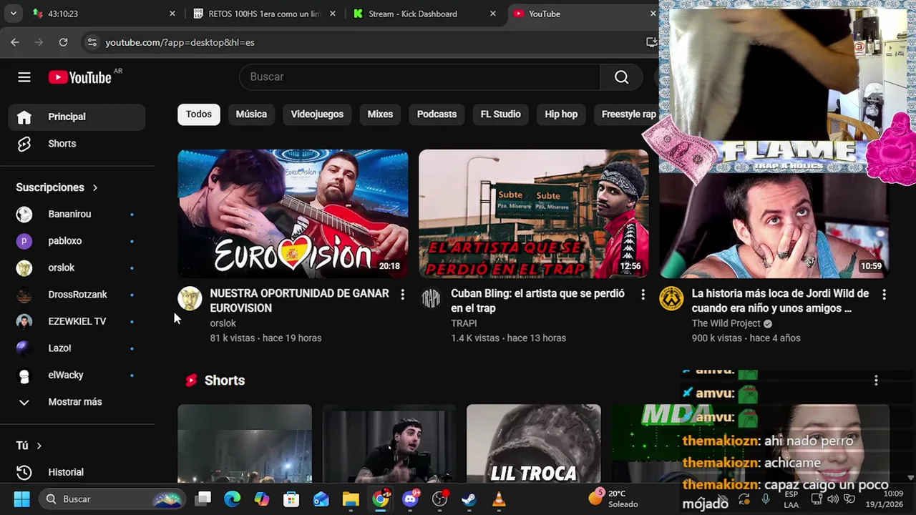This screenshot has width=916, height=515.
Task: Open Windows Start menu
Action: 21,499
